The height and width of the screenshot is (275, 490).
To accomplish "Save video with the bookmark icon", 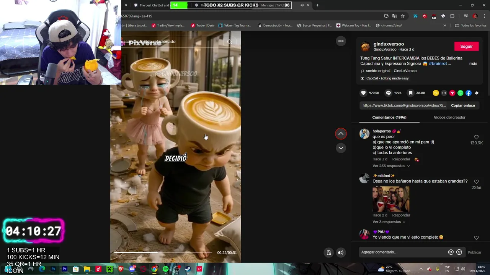I will click(x=410, y=93).
